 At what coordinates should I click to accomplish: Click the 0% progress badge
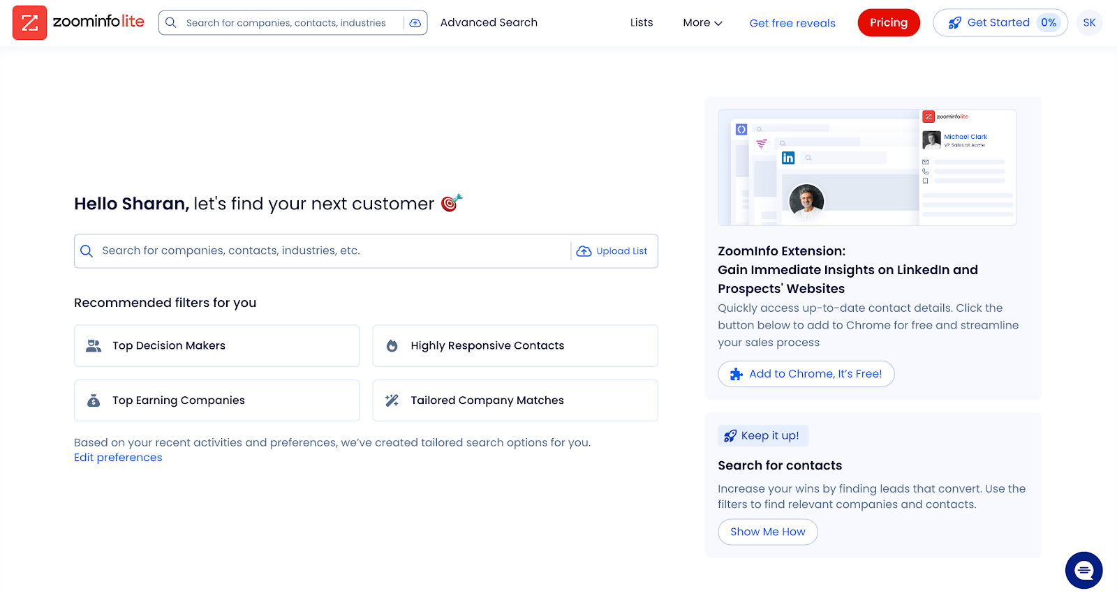[x=1049, y=22]
